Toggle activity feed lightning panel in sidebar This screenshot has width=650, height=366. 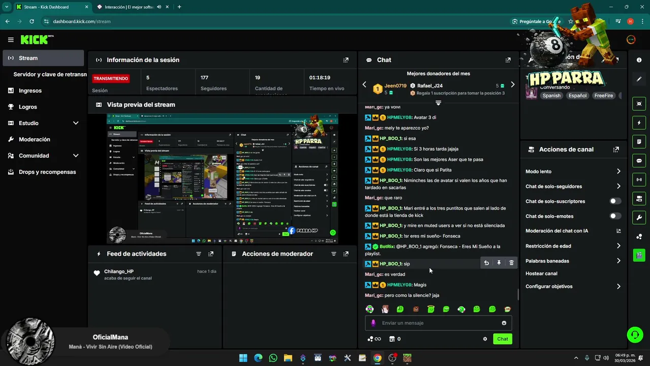coord(639,123)
